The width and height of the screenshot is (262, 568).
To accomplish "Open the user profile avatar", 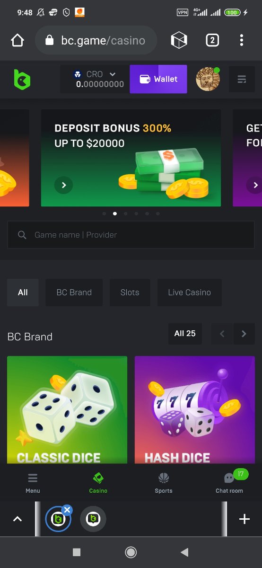I will [208, 79].
